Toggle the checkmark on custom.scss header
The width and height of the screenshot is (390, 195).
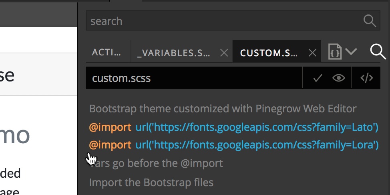click(318, 78)
